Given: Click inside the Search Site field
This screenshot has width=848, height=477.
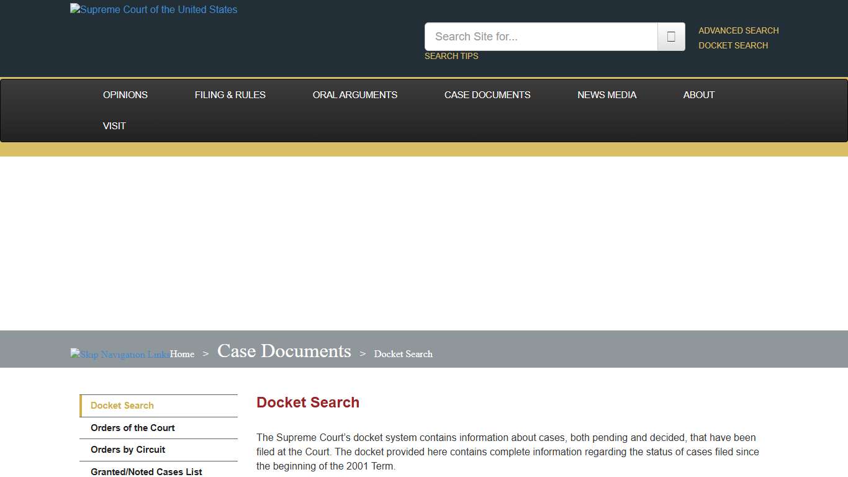Looking at the screenshot, I should point(540,37).
